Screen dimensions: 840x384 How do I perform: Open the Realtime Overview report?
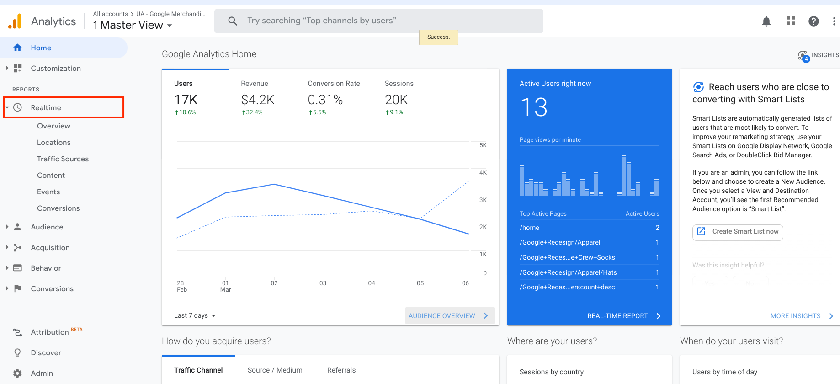point(53,126)
